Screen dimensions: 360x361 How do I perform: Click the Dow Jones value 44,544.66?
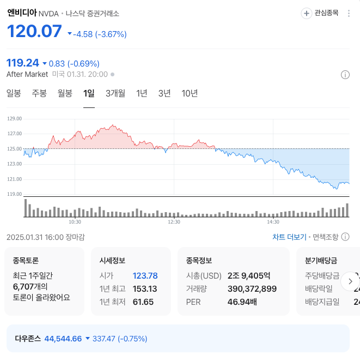point(63,339)
